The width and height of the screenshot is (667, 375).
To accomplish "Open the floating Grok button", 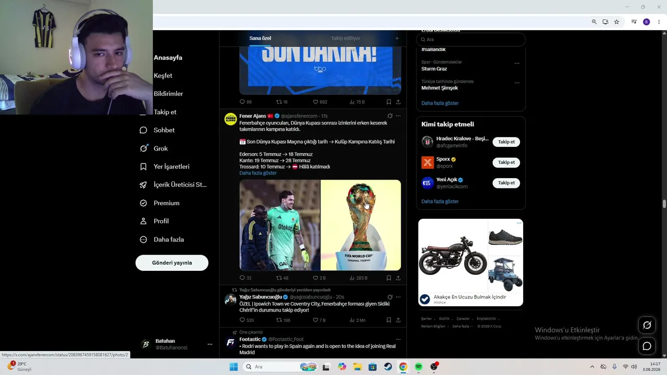I will (647, 325).
